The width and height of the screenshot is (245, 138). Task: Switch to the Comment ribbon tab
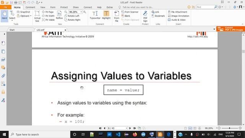(x=30, y=7)
